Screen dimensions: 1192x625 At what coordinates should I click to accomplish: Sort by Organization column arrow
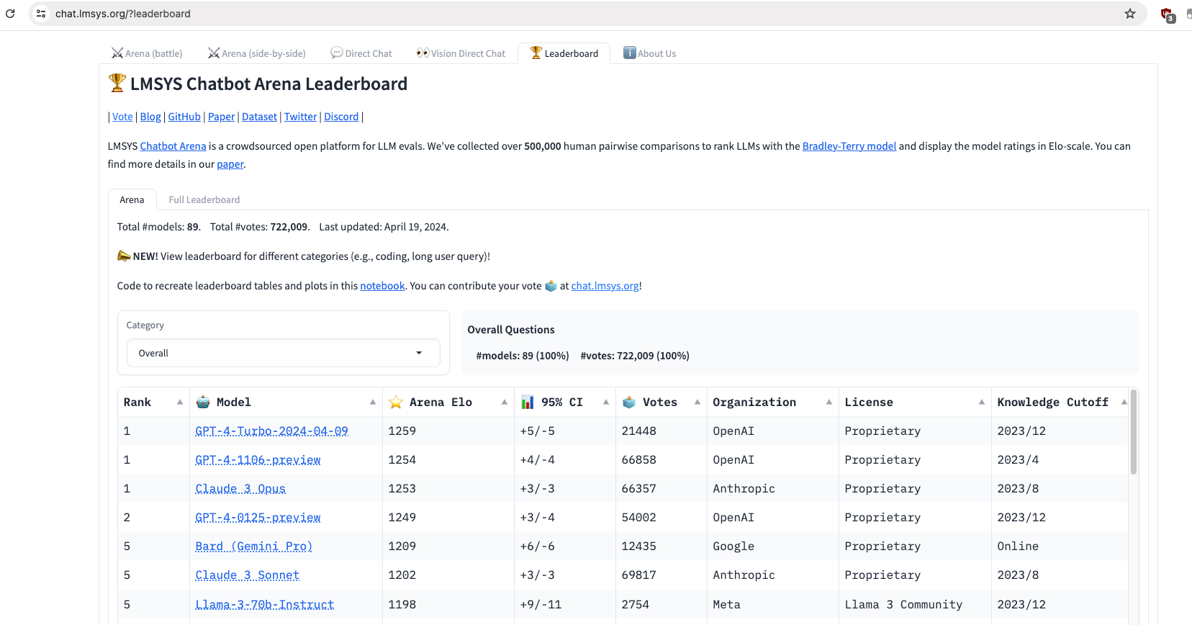[x=829, y=402]
